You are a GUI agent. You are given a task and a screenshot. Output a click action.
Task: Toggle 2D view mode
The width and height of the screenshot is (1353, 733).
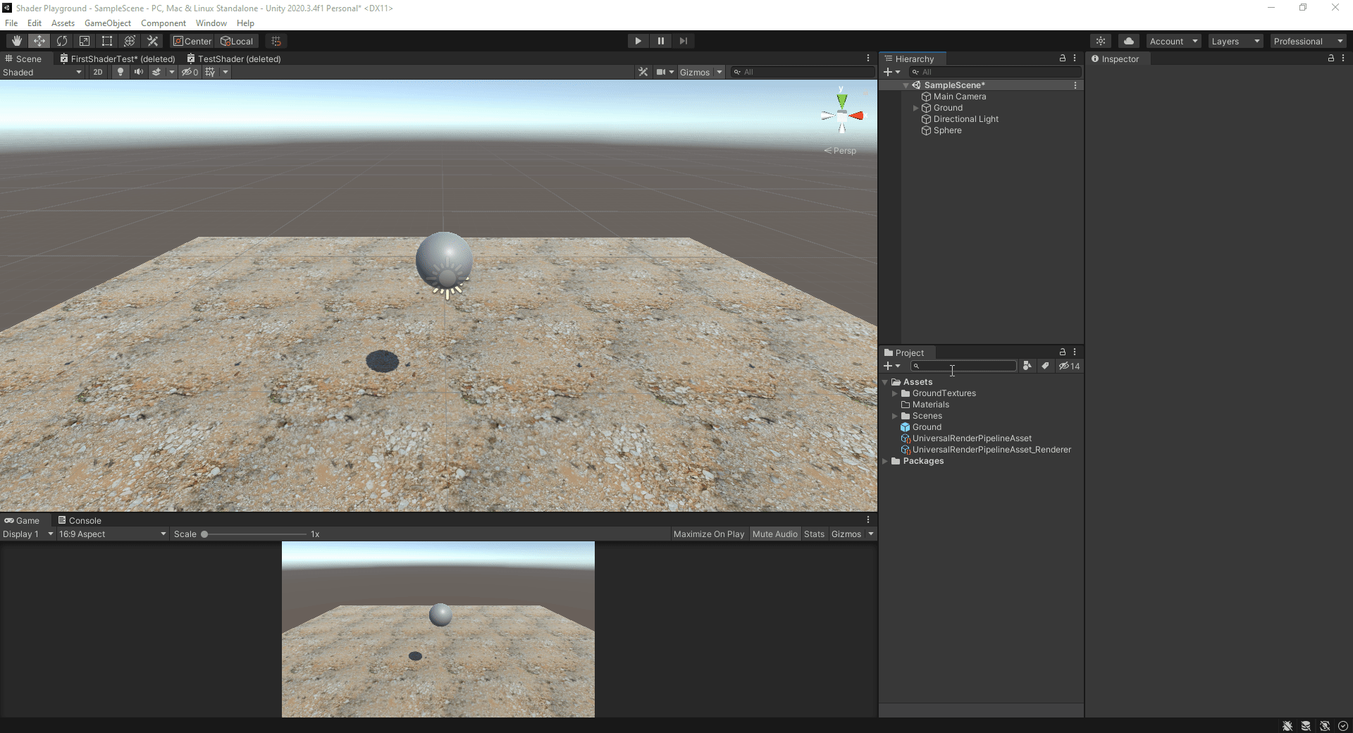point(98,72)
